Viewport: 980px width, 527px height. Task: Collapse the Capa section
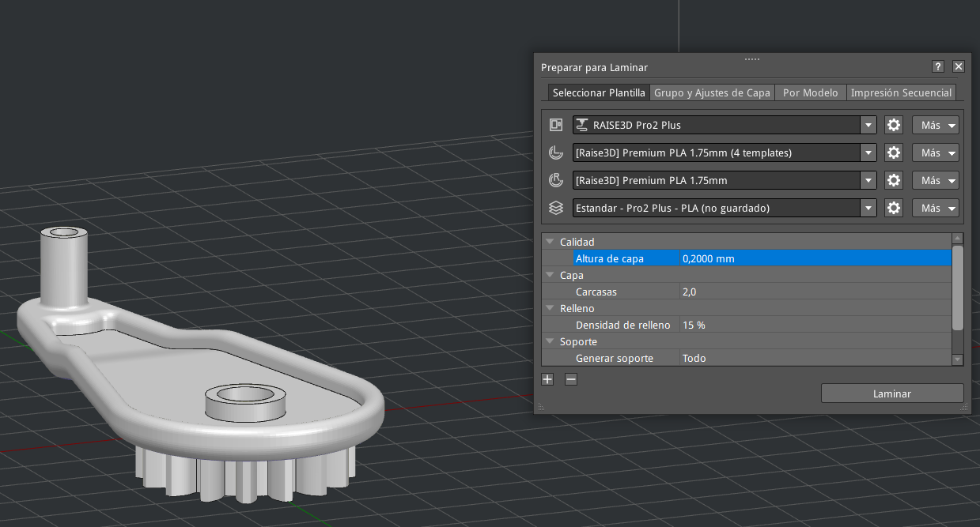click(x=550, y=275)
